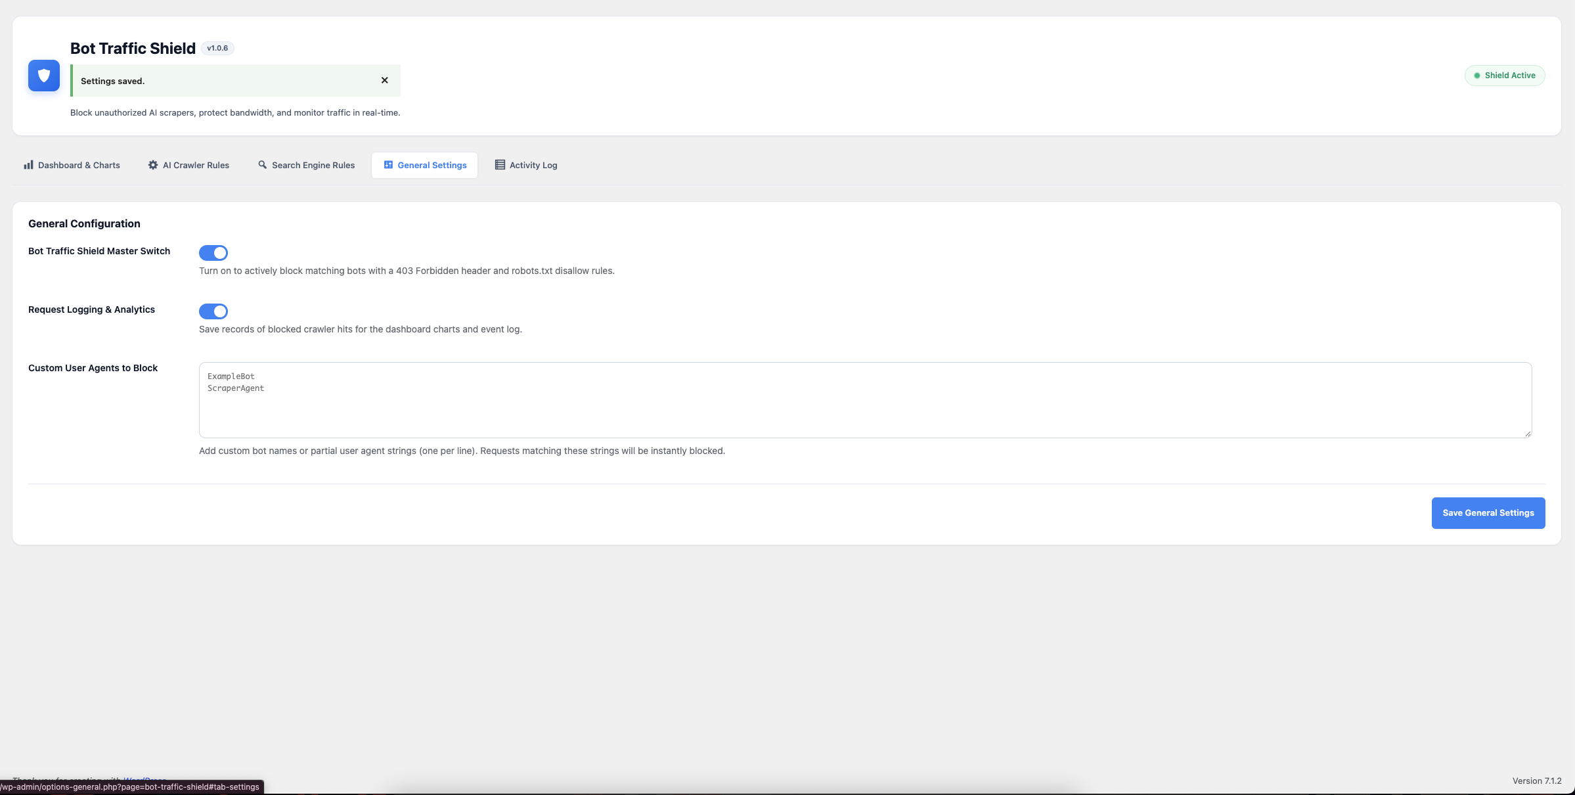The width and height of the screenshot is (1575, 795).
Task: Click the Request Logging & Analytics label
Action: 91,309
